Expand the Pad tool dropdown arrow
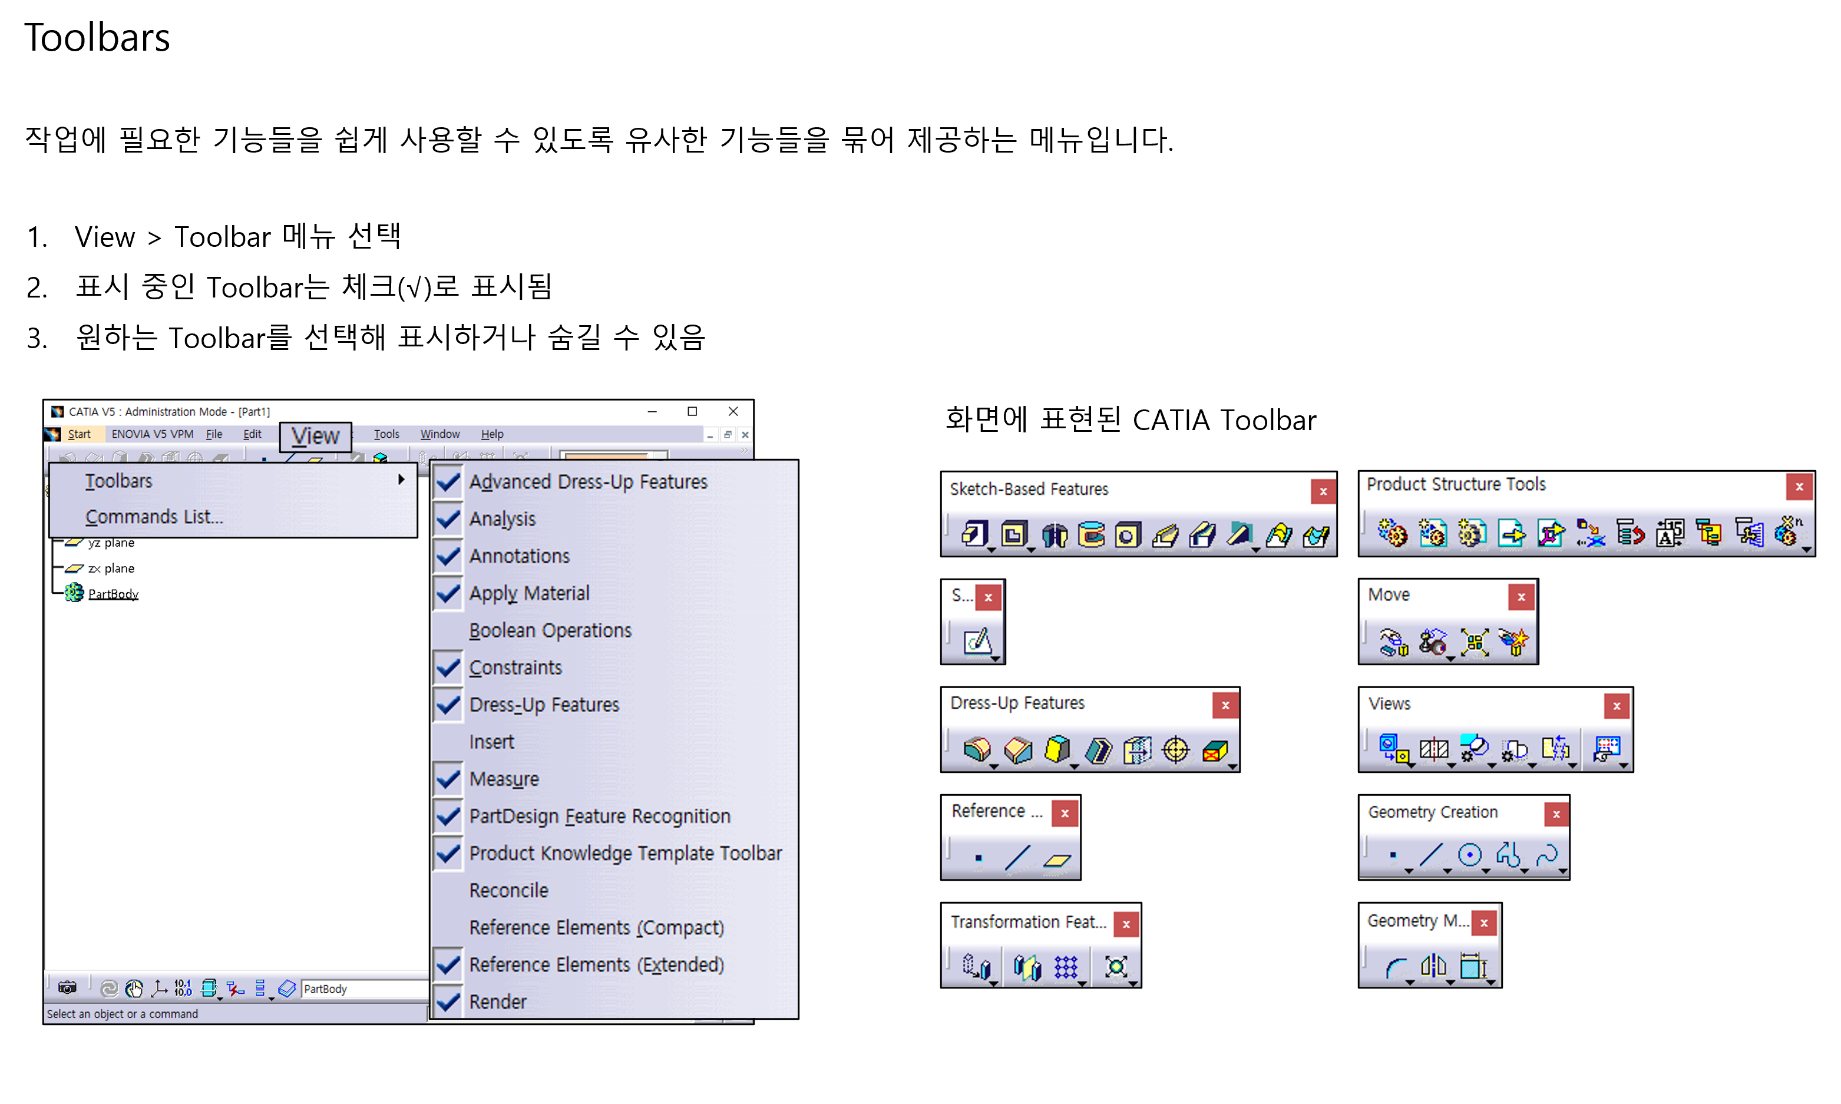This screenshot has height=1104, width=1841. click(991, 550)
